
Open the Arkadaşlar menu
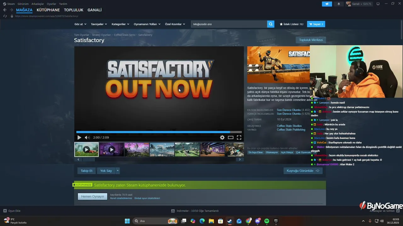[x=38, y=4]
